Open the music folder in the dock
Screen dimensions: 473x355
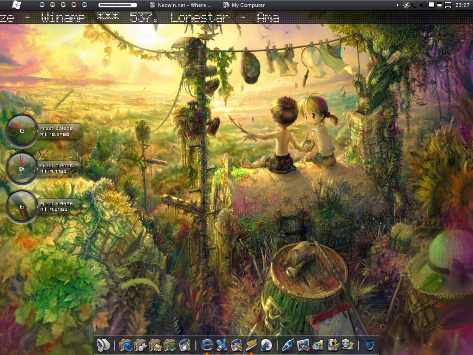coord(140,345)
